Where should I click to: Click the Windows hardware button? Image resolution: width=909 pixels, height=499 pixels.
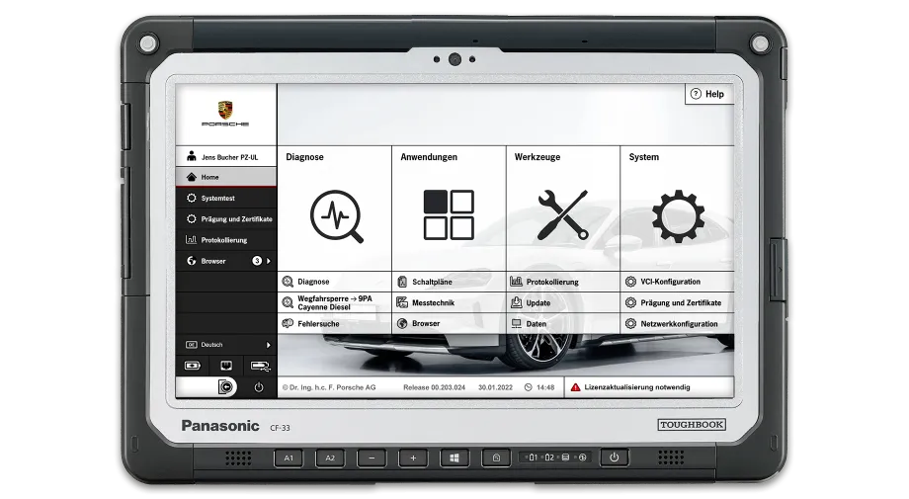pos(454,457)
